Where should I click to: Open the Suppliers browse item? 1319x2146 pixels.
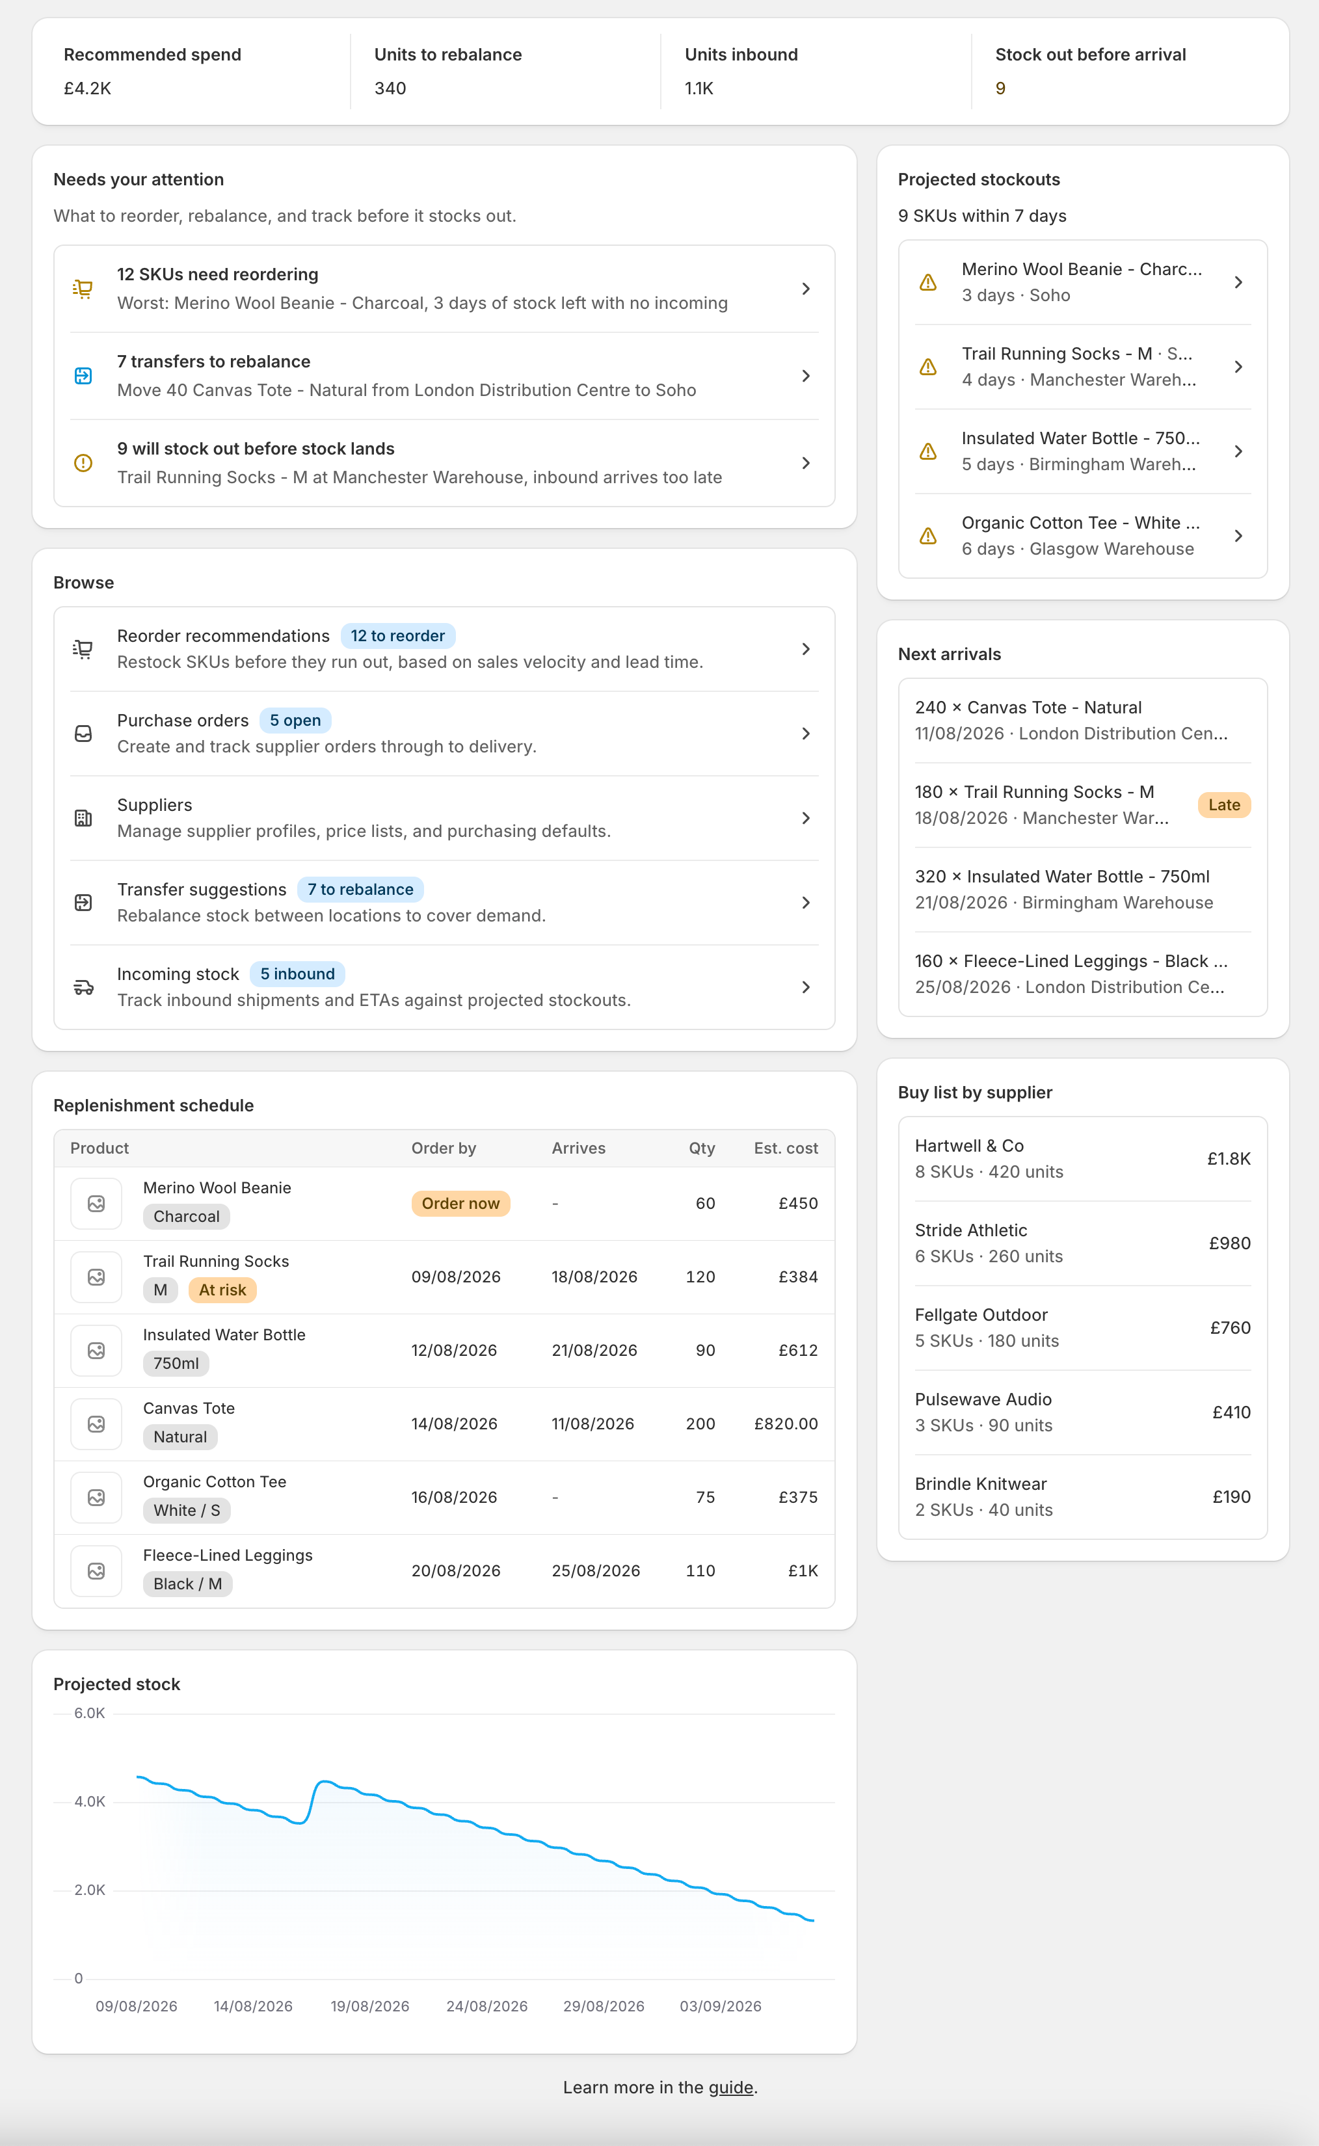[444, 818]
